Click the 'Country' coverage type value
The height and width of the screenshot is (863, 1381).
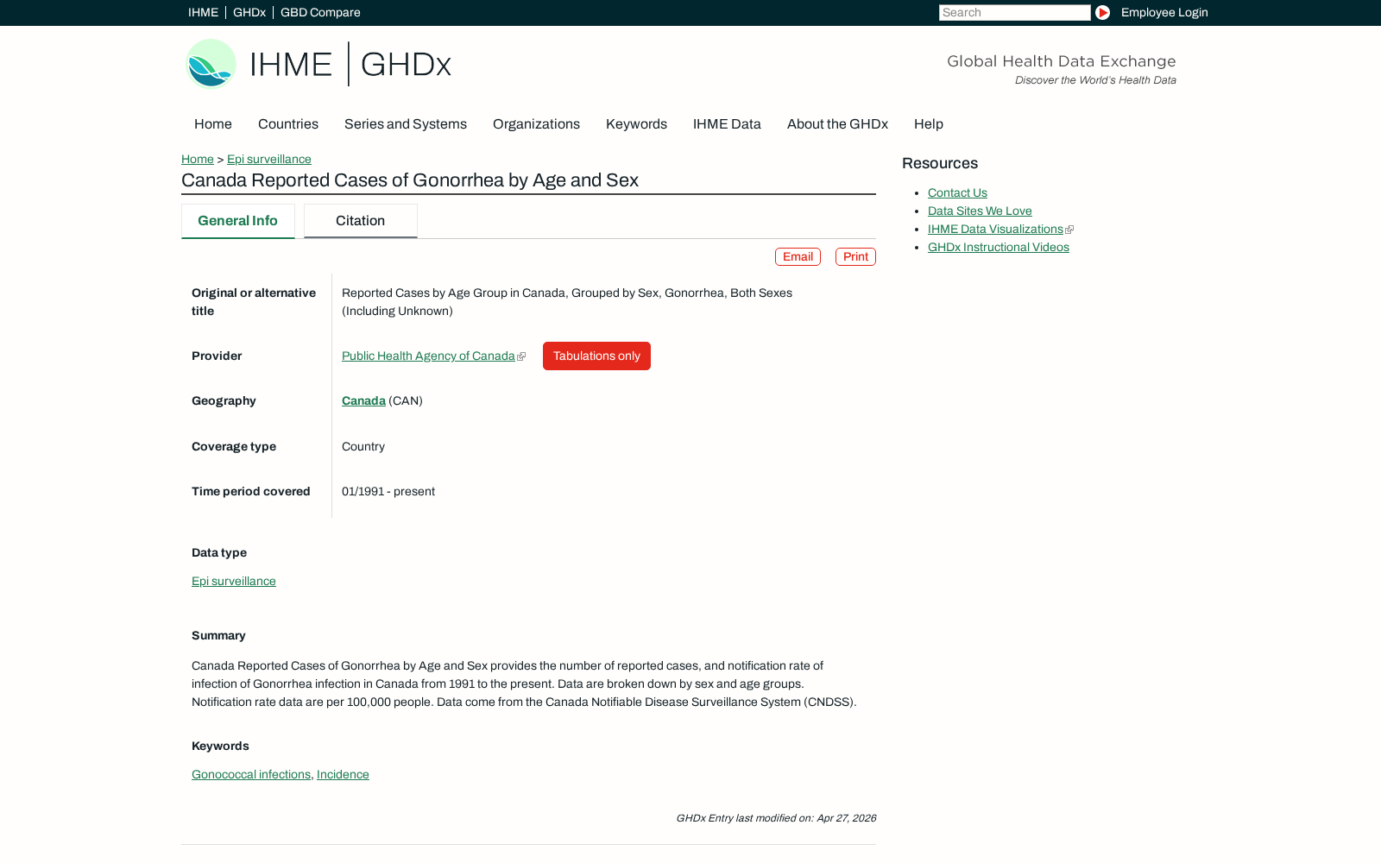coord(363,447)
